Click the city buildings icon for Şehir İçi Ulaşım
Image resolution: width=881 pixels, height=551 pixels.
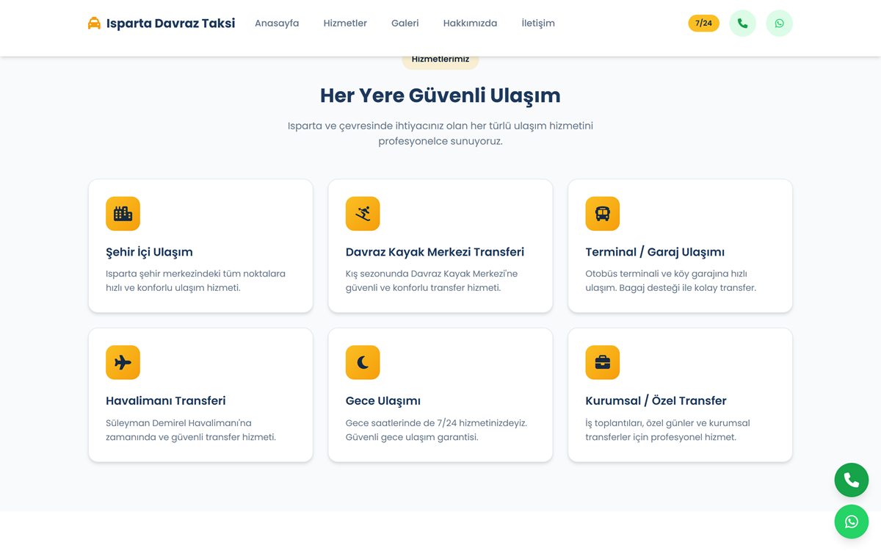123,214
